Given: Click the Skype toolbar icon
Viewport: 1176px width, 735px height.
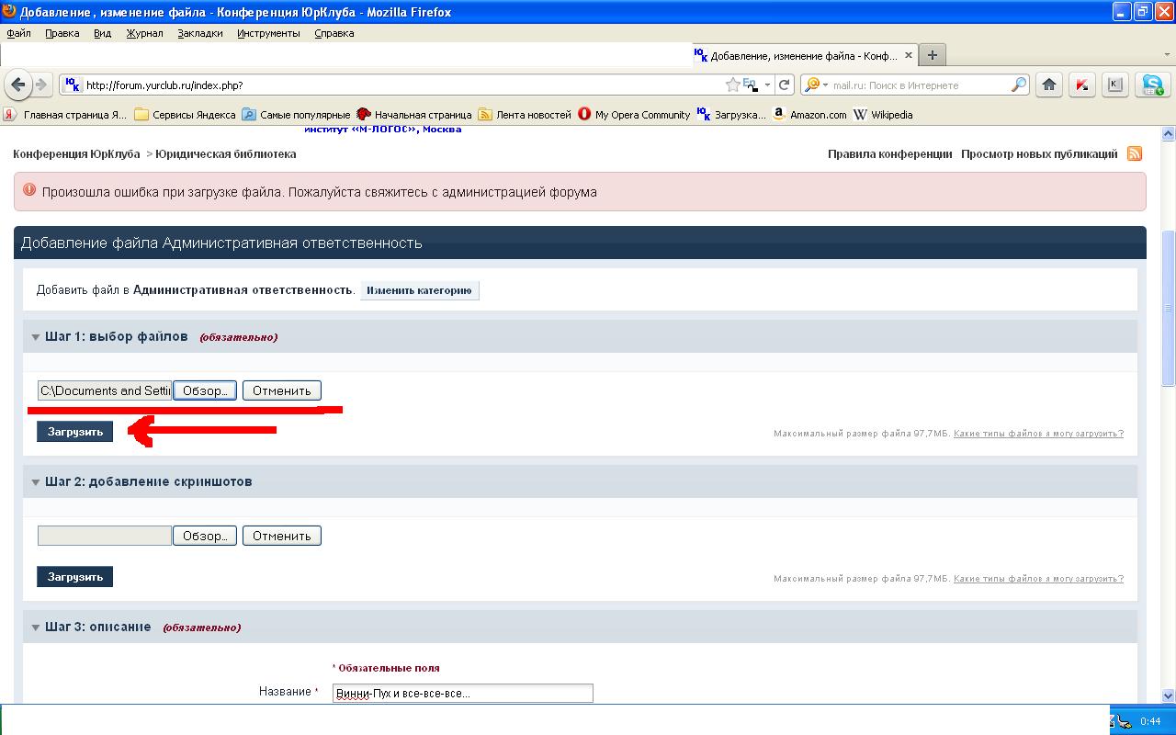Looking at the screenshot, I should [1151, 85].
